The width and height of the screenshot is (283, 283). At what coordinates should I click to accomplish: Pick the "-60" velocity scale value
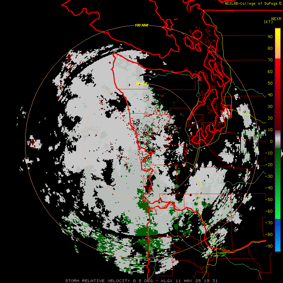coord(269,211)
